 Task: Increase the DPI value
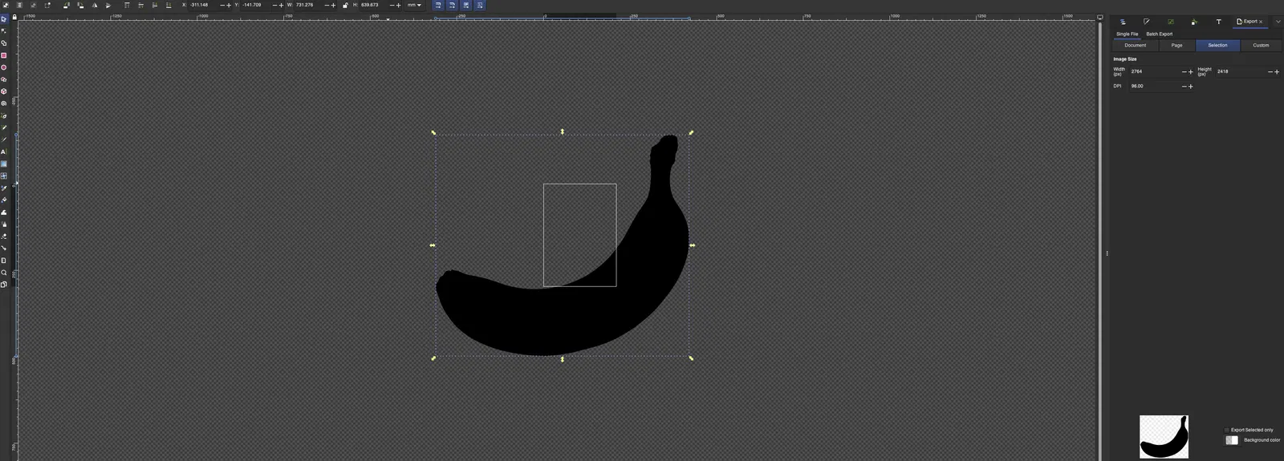pyautogui.click(x=1190, y=86)
